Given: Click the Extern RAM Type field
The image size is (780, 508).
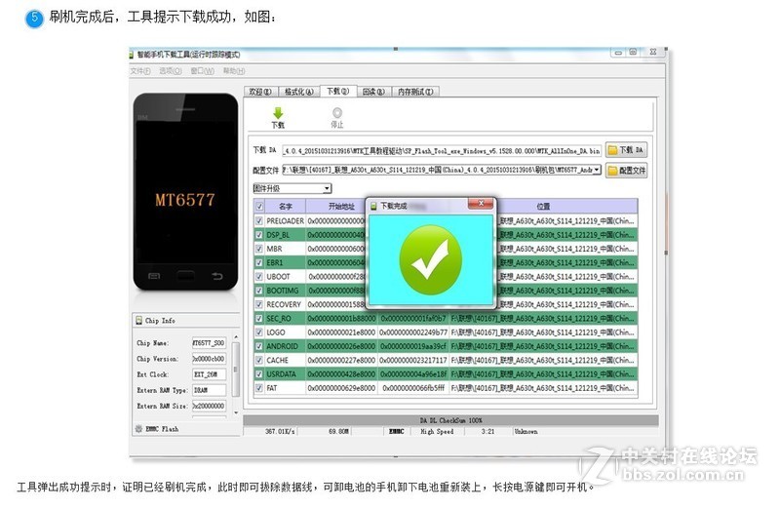Looking at the screenshot, I should (209, 390).
